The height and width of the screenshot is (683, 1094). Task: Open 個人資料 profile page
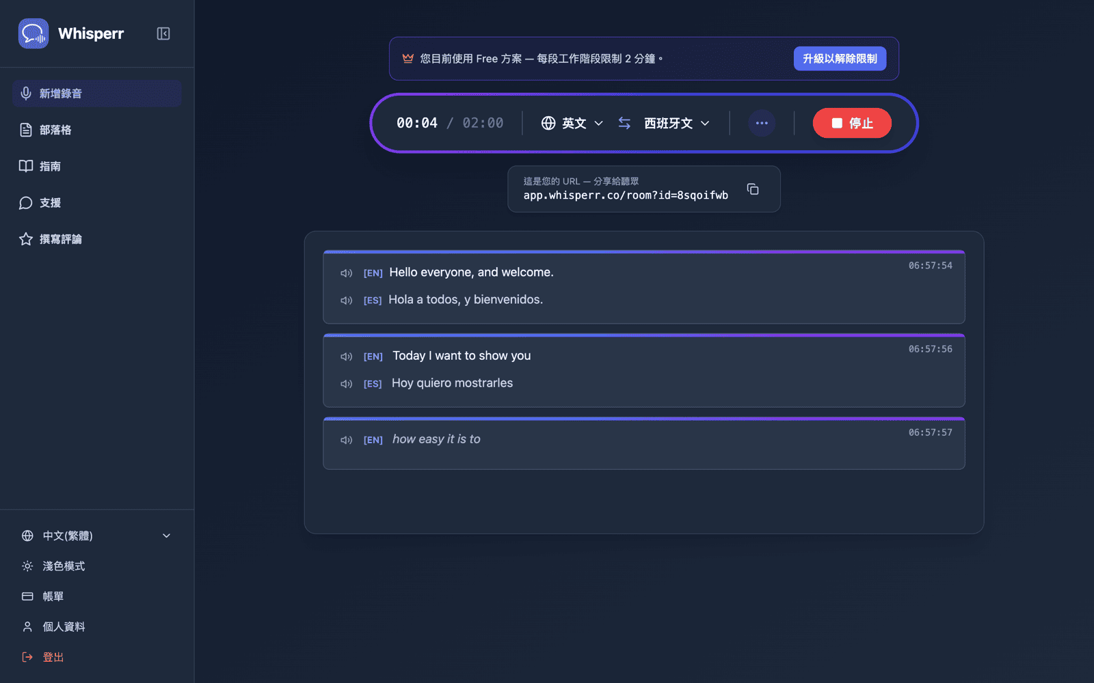[x=96, y=626]
